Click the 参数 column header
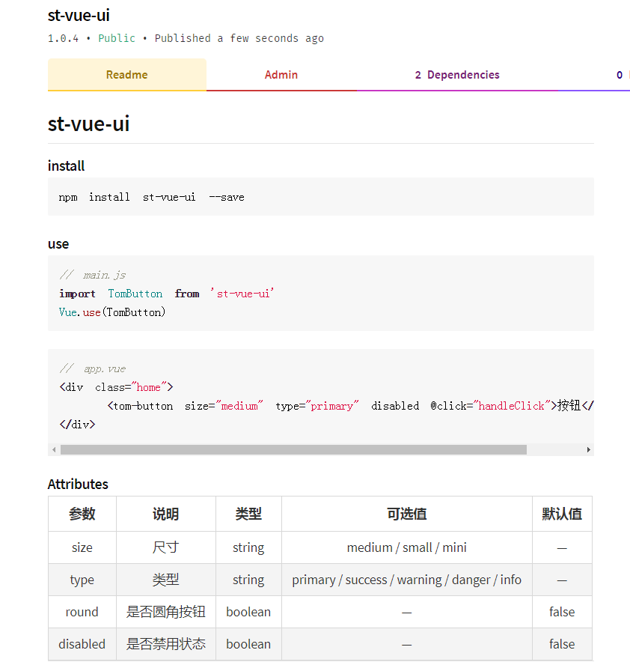 (x=82, y=514)
